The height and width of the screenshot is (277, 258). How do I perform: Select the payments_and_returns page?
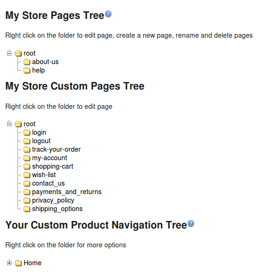click(x=67, y=192)
